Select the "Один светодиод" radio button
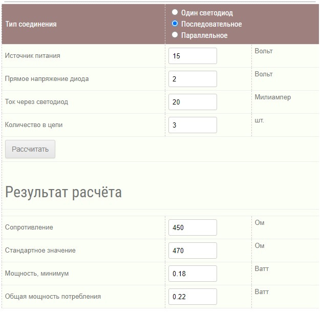 [175, 12]
